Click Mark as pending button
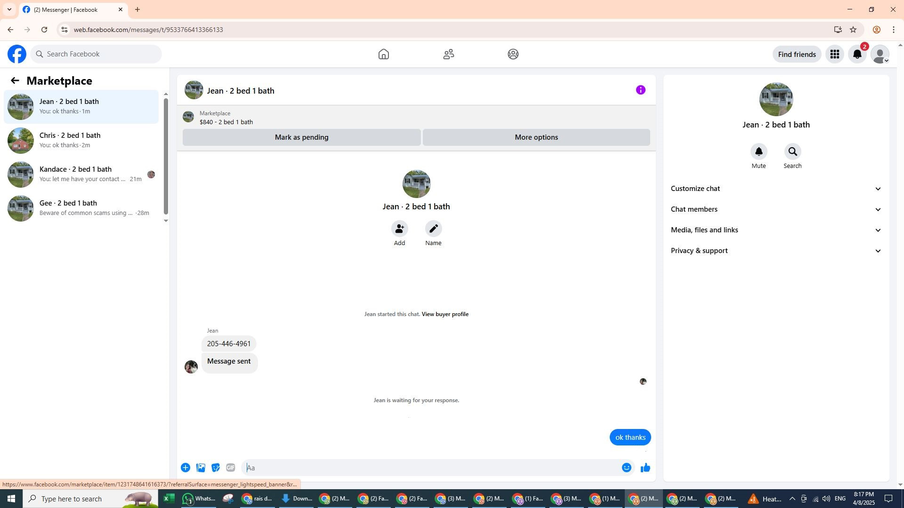The width and height of the screenshot is (904, 508). click(x=301, y=137)
